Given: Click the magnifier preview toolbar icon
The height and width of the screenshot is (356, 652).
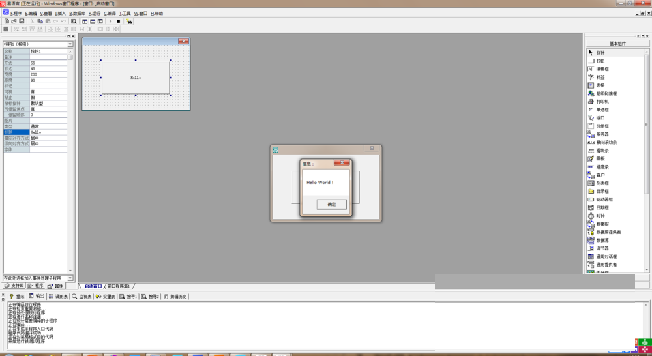Looking at the screenshot, I should 74,22.
